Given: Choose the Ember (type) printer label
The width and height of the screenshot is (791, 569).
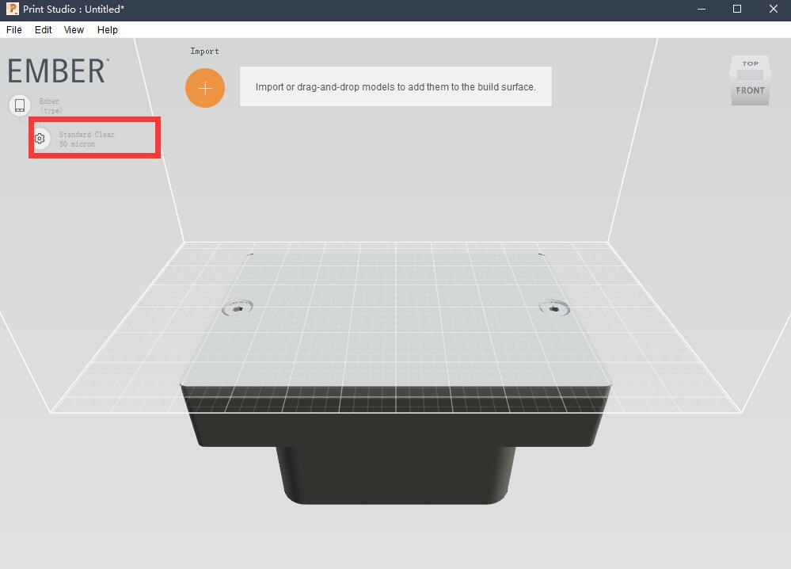Looking at the screenshot, I should point(50,105).
